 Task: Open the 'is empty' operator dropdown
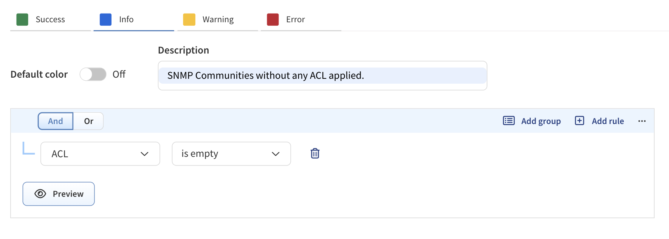click(231, 154)
